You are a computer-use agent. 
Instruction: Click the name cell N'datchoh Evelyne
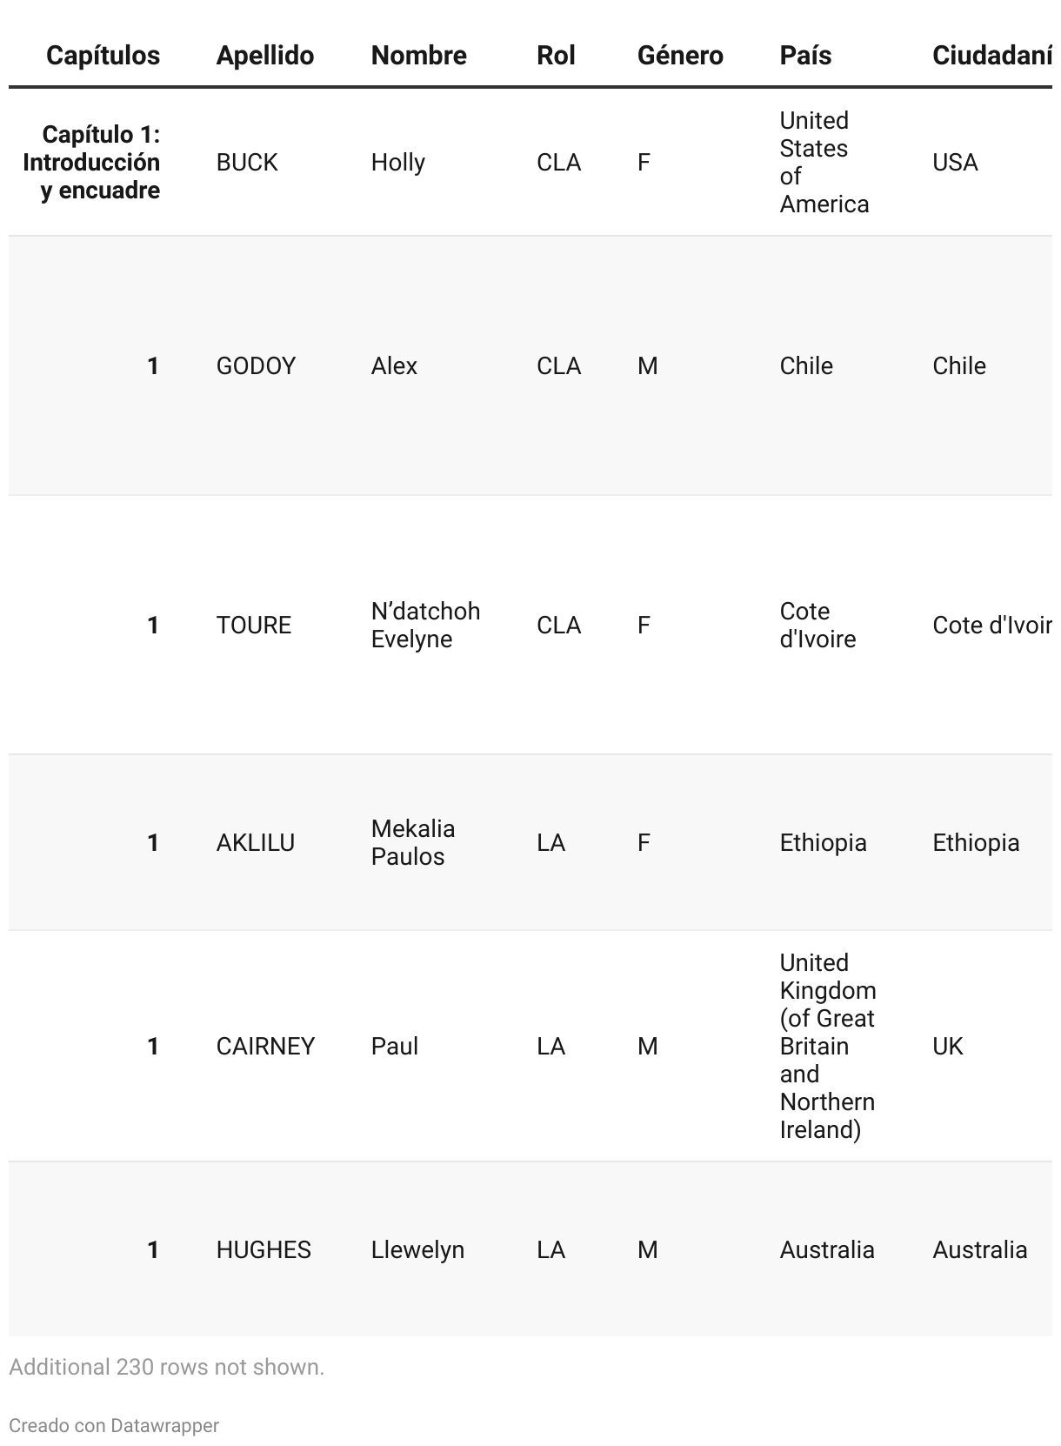425,625
